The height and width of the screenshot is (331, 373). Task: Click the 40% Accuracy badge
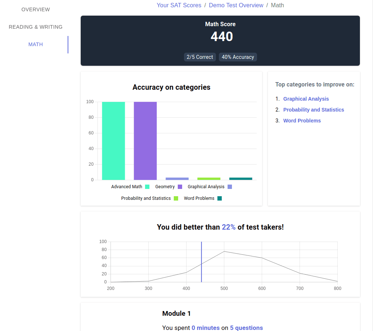pyautogui.click(x=238, y=57)
